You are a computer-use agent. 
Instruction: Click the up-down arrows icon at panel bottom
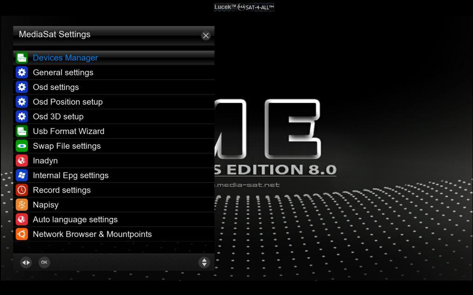pyautogui.click(x=204, y=262)
